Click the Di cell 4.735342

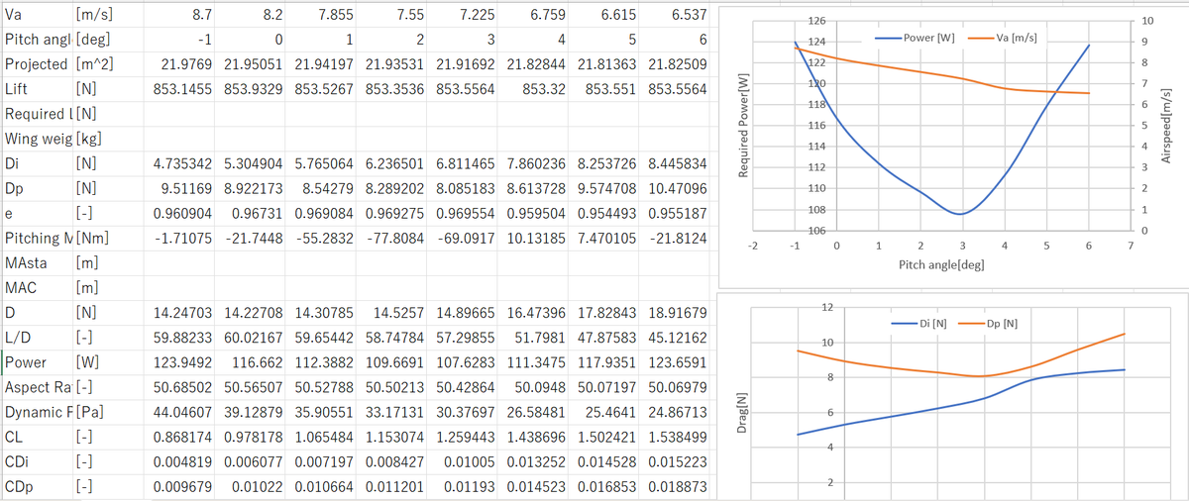pyautogui.click(x=180, y=163)
